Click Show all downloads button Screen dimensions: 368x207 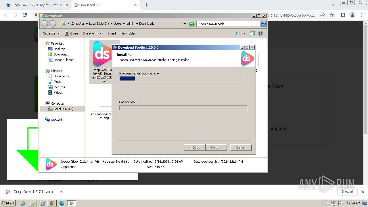[347, 192]
